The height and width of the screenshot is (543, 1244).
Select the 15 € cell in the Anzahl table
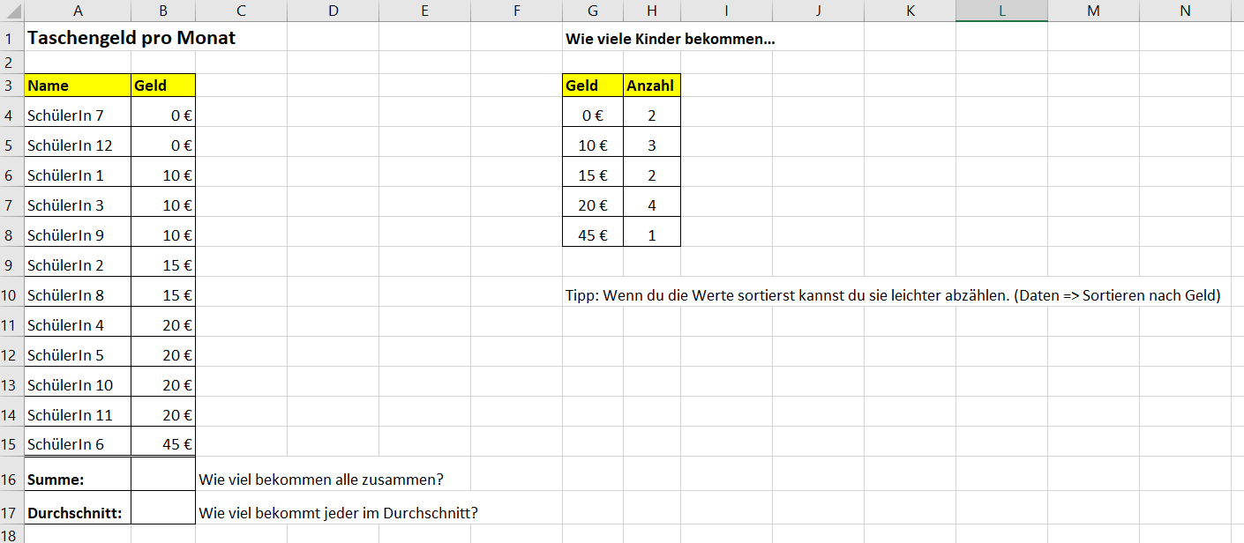593,175
